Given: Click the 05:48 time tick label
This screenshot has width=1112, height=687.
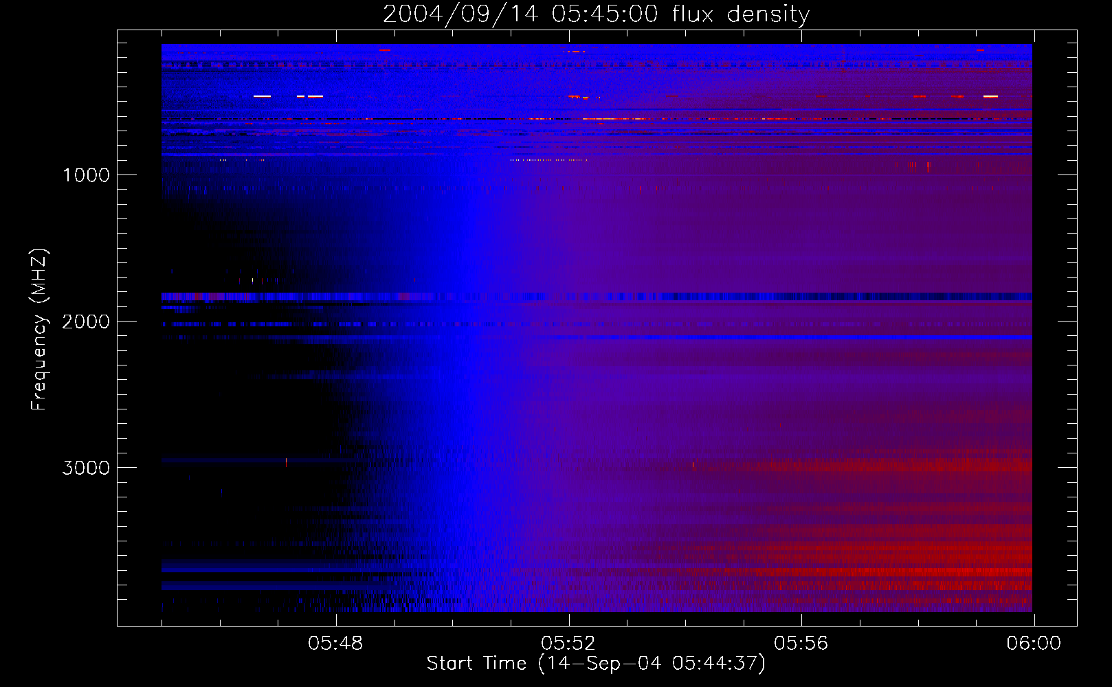Looking at the screenshot, I should point(335,644).
